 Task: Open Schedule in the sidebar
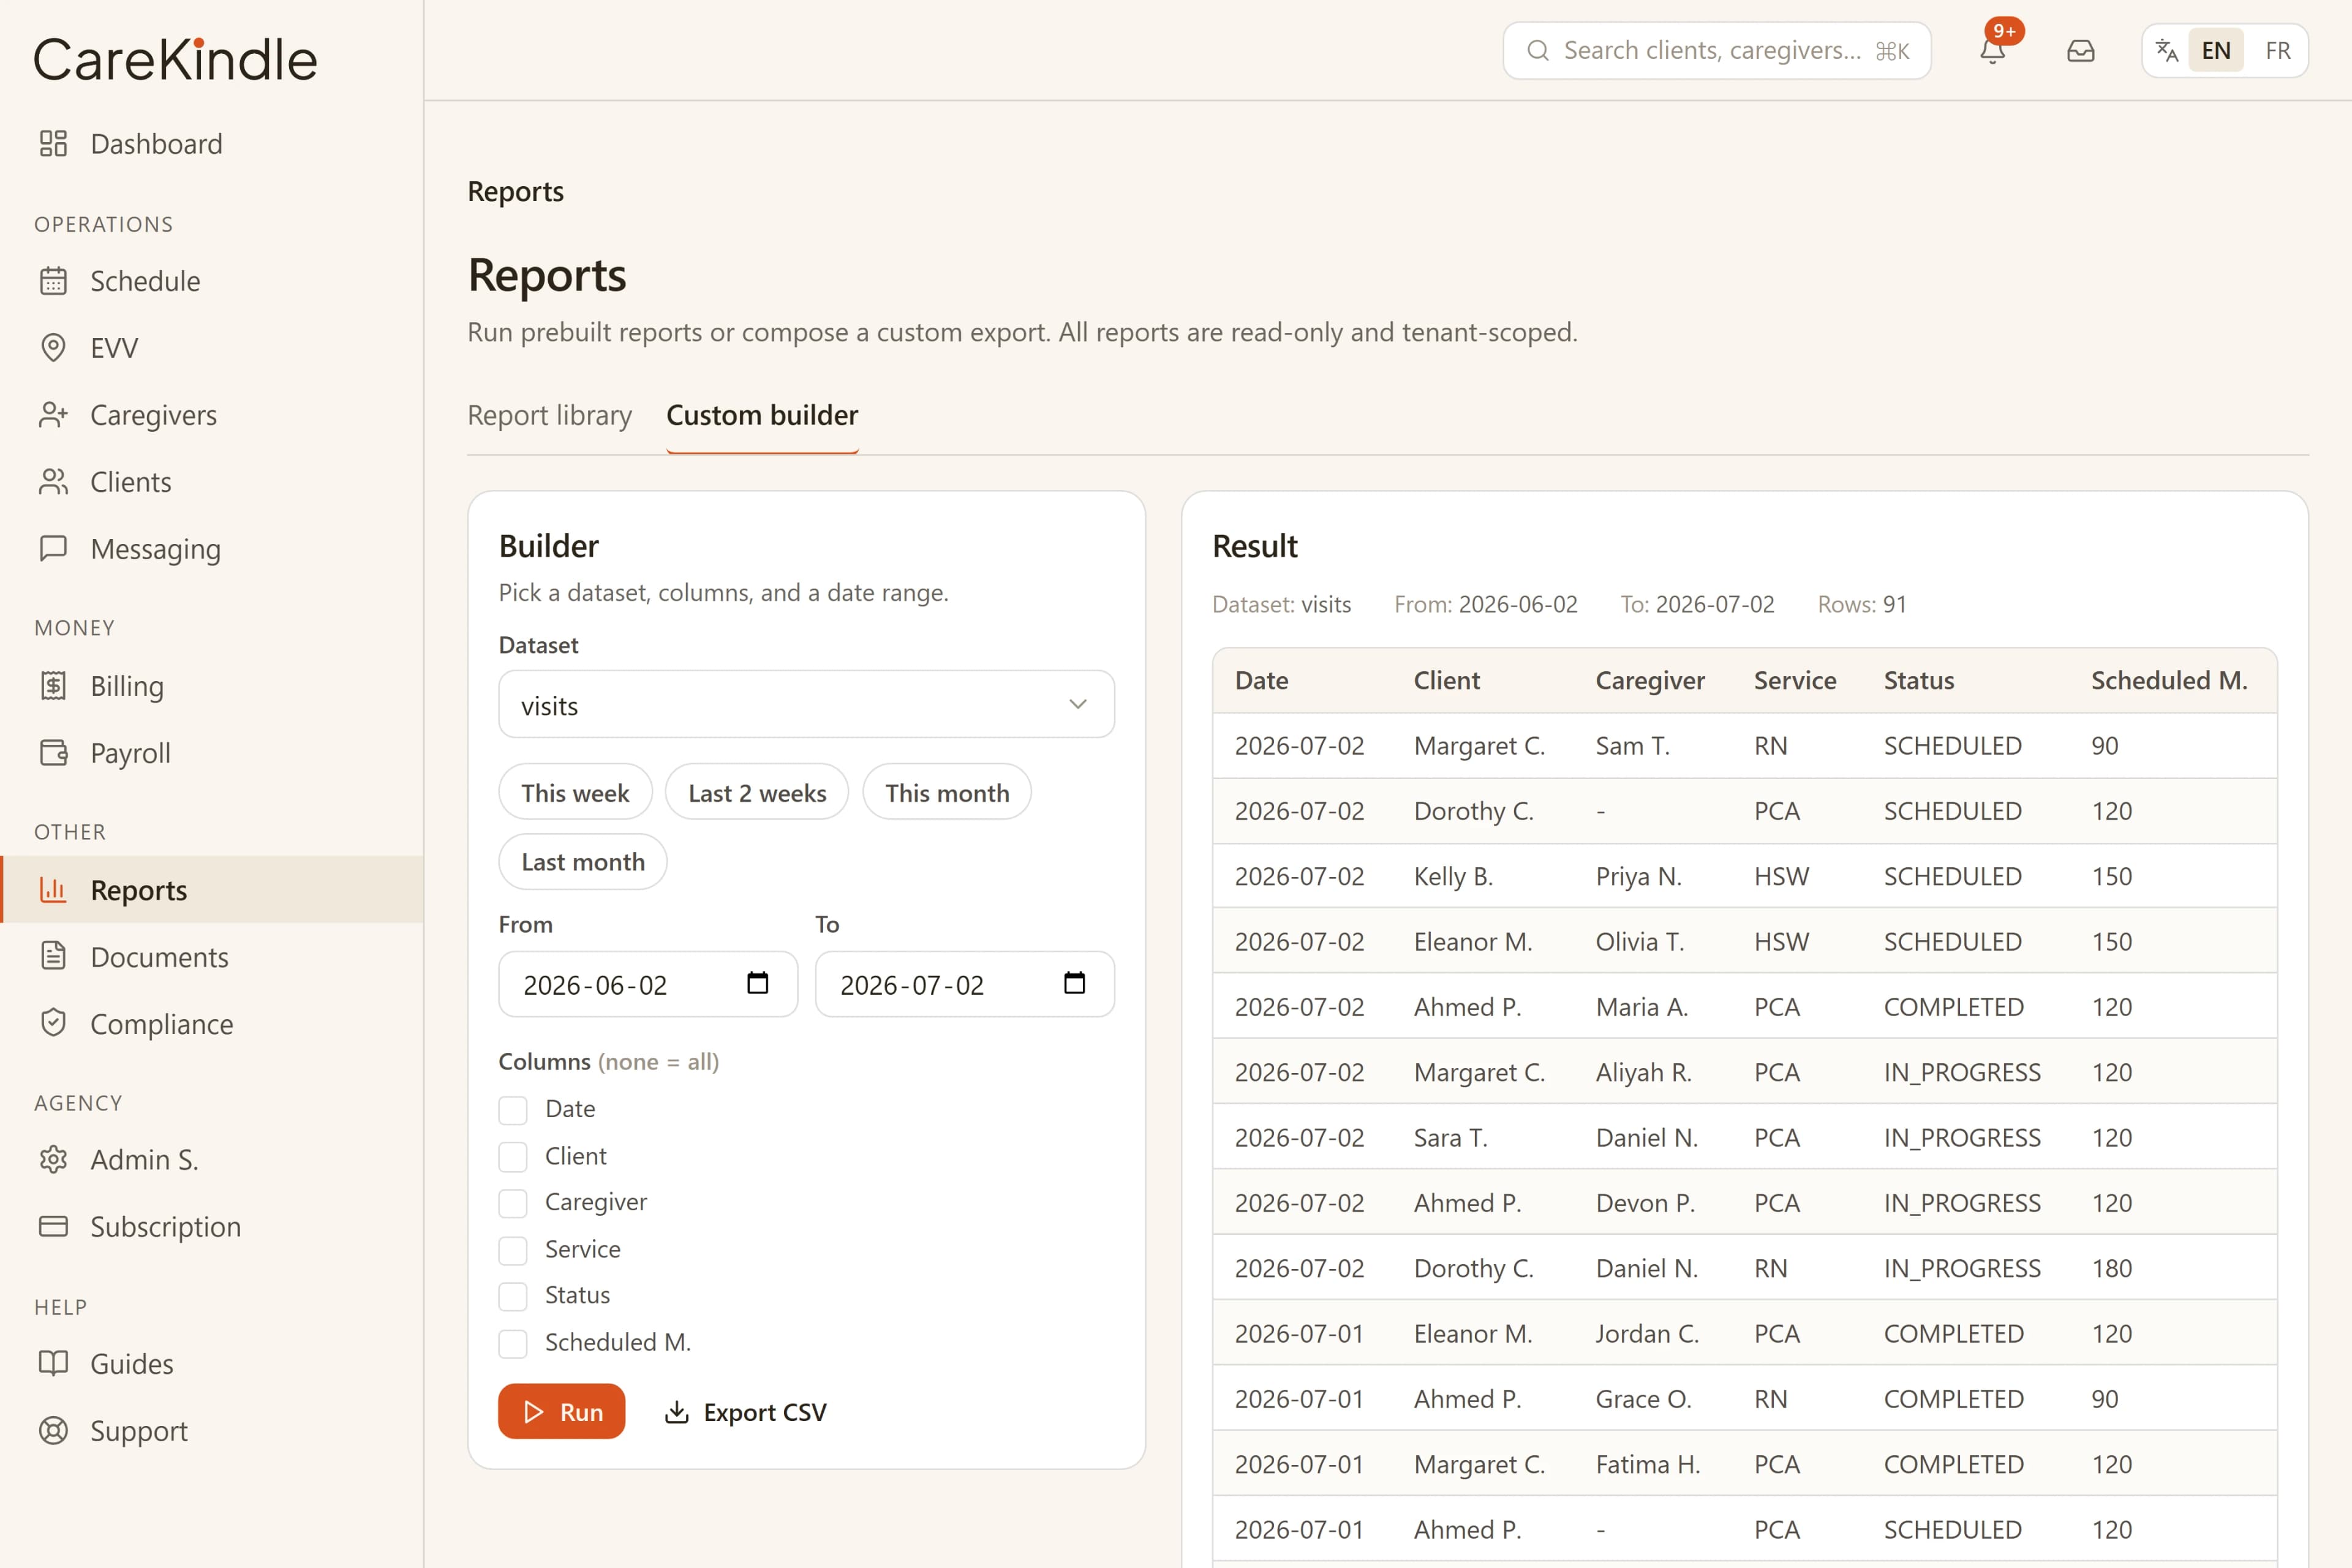[212, 281]
